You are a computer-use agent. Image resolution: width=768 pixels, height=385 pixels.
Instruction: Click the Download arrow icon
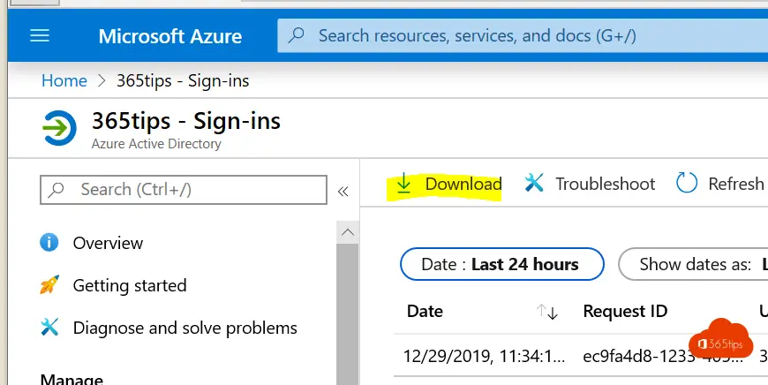coord(403,183)
